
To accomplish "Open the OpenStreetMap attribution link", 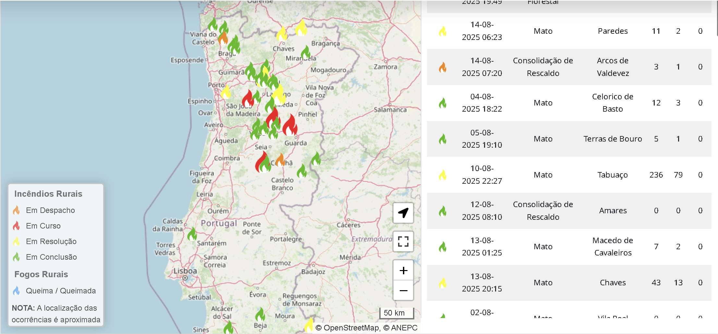I will pyautogui.click(x=351, y=328).
